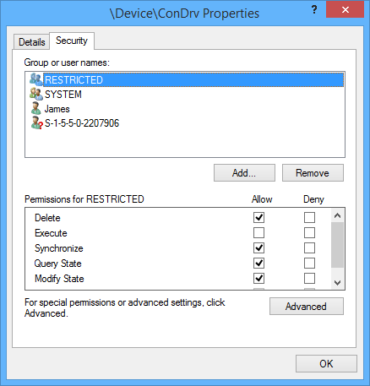This screenshot has width=370, height=386.
Task: Check Deny for Synchronize permission
Action: coord(309,248)
